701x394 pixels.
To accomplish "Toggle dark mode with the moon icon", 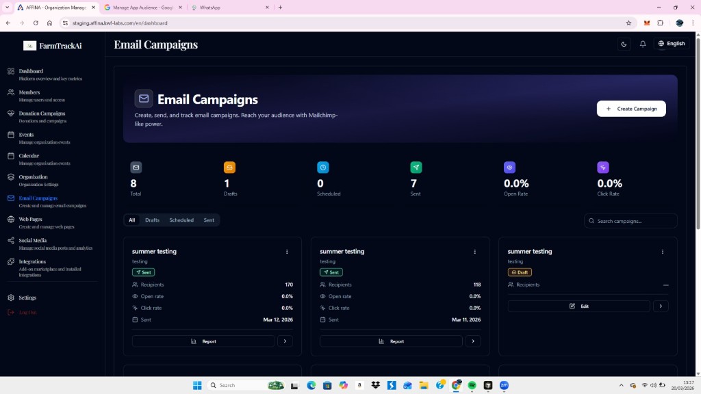I will [623, 43].
